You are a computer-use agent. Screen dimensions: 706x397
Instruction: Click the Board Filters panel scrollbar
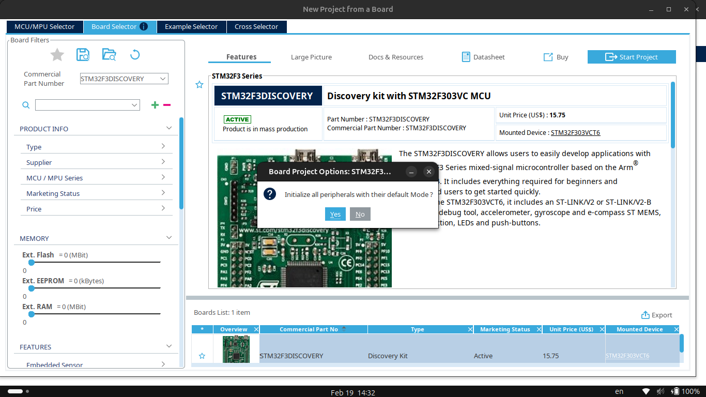[181, 163]
